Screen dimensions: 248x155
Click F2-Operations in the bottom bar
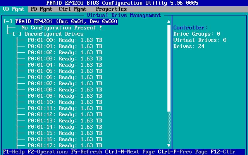click(48, 152)
